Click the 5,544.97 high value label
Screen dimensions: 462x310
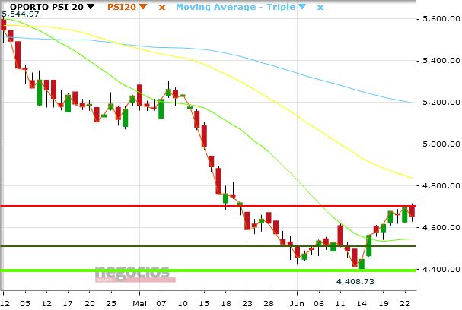(21, 14)
